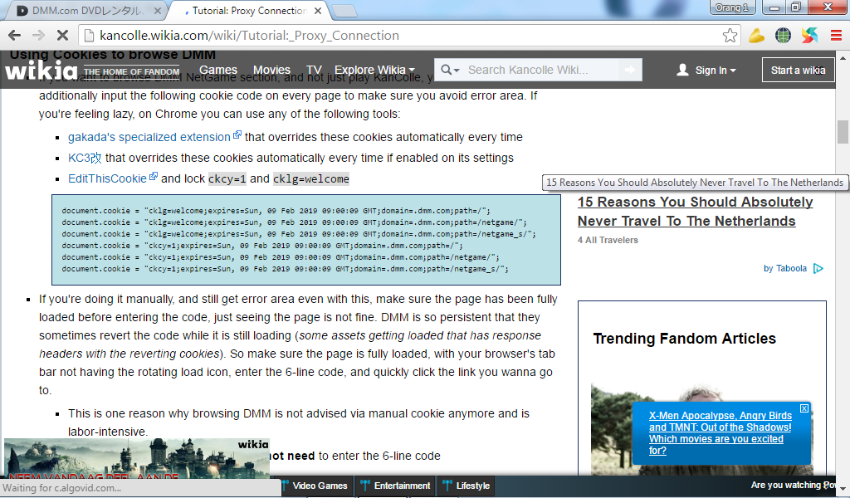
Task: Expand the Explore Wikia dropdown
Action: [374, 70]
